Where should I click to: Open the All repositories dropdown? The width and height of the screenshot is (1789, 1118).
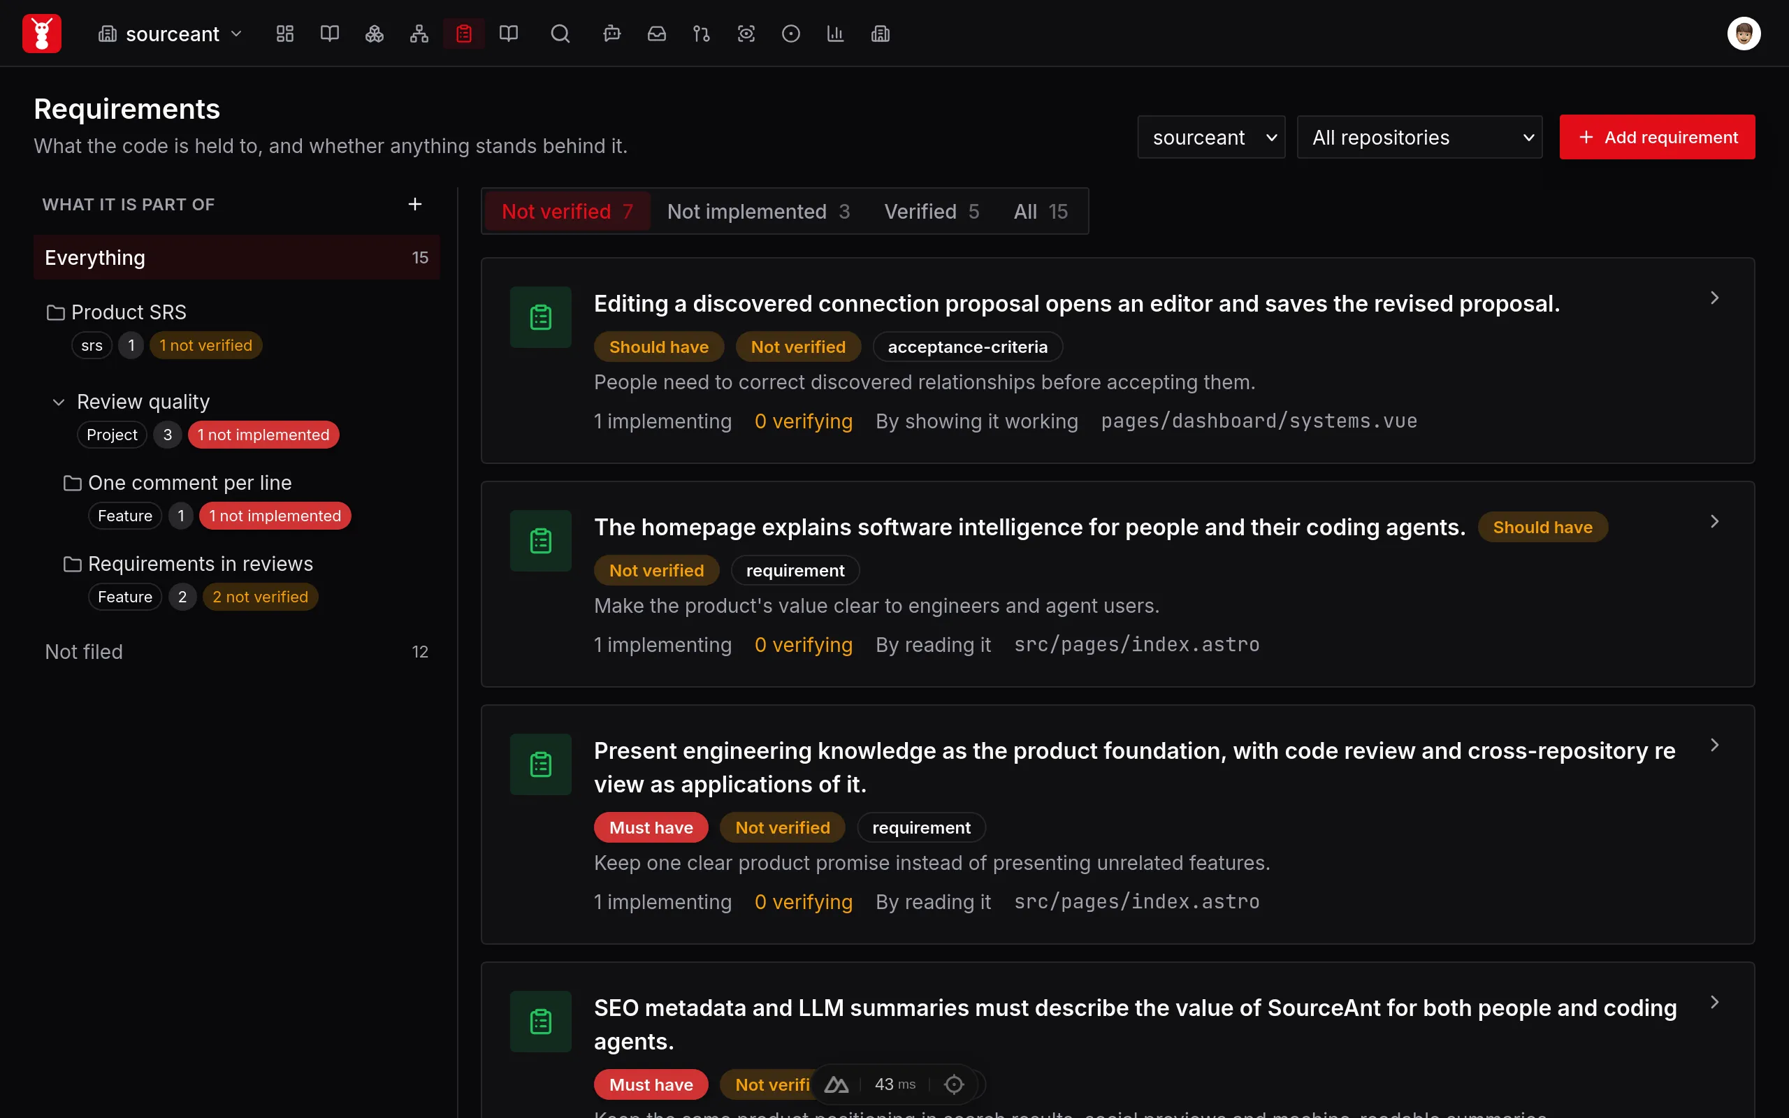coord(1419,137)
